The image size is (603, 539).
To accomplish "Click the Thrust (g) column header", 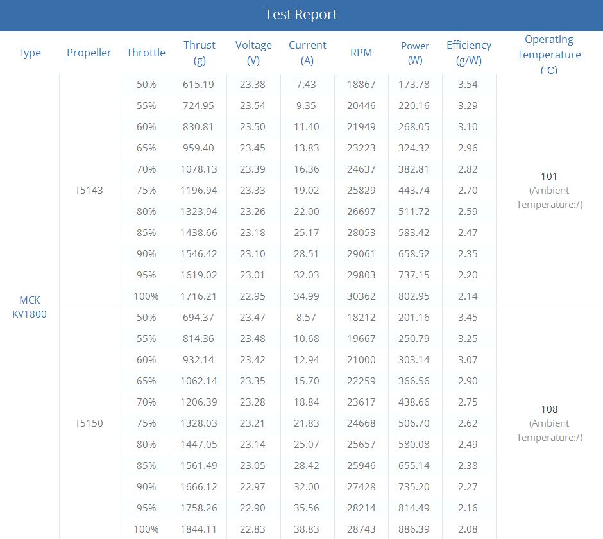I will tap(200, 53).
